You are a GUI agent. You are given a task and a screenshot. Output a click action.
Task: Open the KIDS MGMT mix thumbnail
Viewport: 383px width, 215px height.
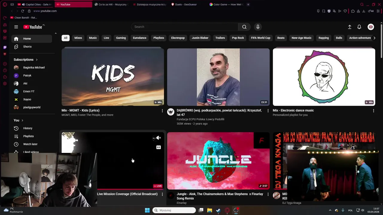click(x=113, y=77)
